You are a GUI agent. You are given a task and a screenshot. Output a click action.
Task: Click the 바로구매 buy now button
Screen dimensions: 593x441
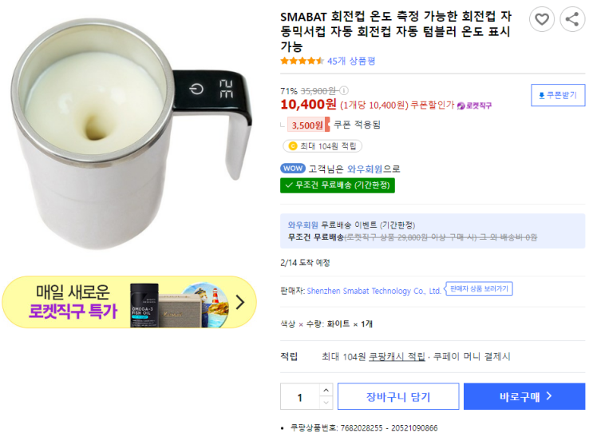pyautogui.click(x=524, y=396)
